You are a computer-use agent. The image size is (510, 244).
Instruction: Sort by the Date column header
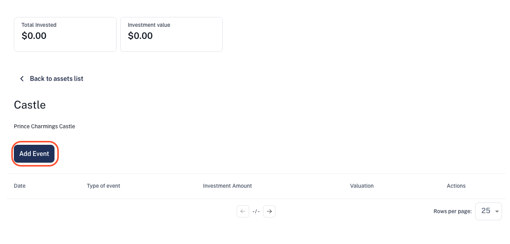[20, 186]
